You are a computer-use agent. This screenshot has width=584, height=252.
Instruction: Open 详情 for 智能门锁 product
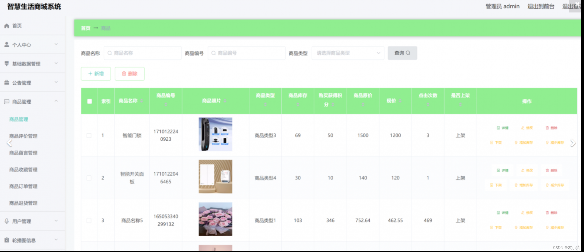(502, 128)
